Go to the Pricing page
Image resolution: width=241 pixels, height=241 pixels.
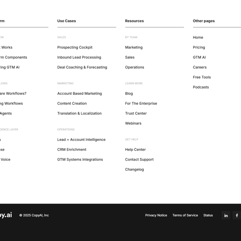(199, 47)
